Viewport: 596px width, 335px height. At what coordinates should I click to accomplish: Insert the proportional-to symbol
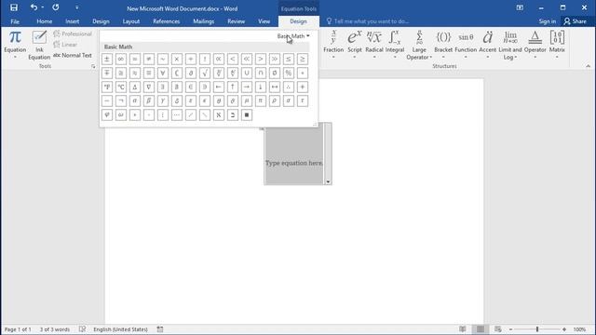219,59
